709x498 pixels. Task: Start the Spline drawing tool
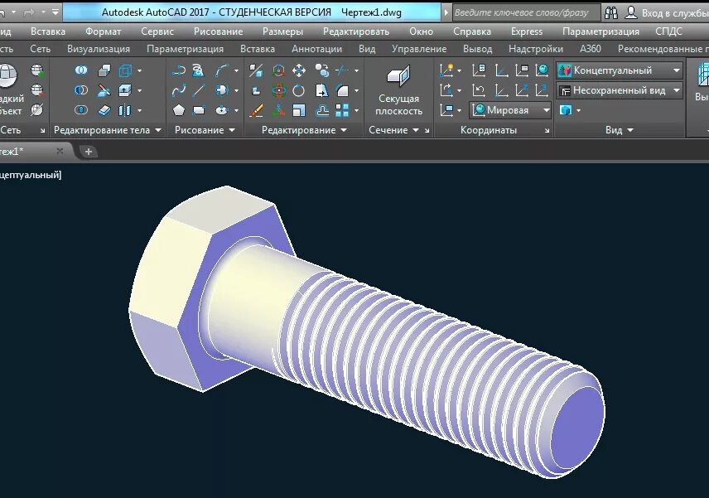179,90
